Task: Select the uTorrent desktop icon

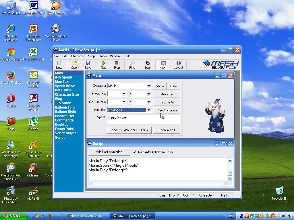Action: point(33,124)
